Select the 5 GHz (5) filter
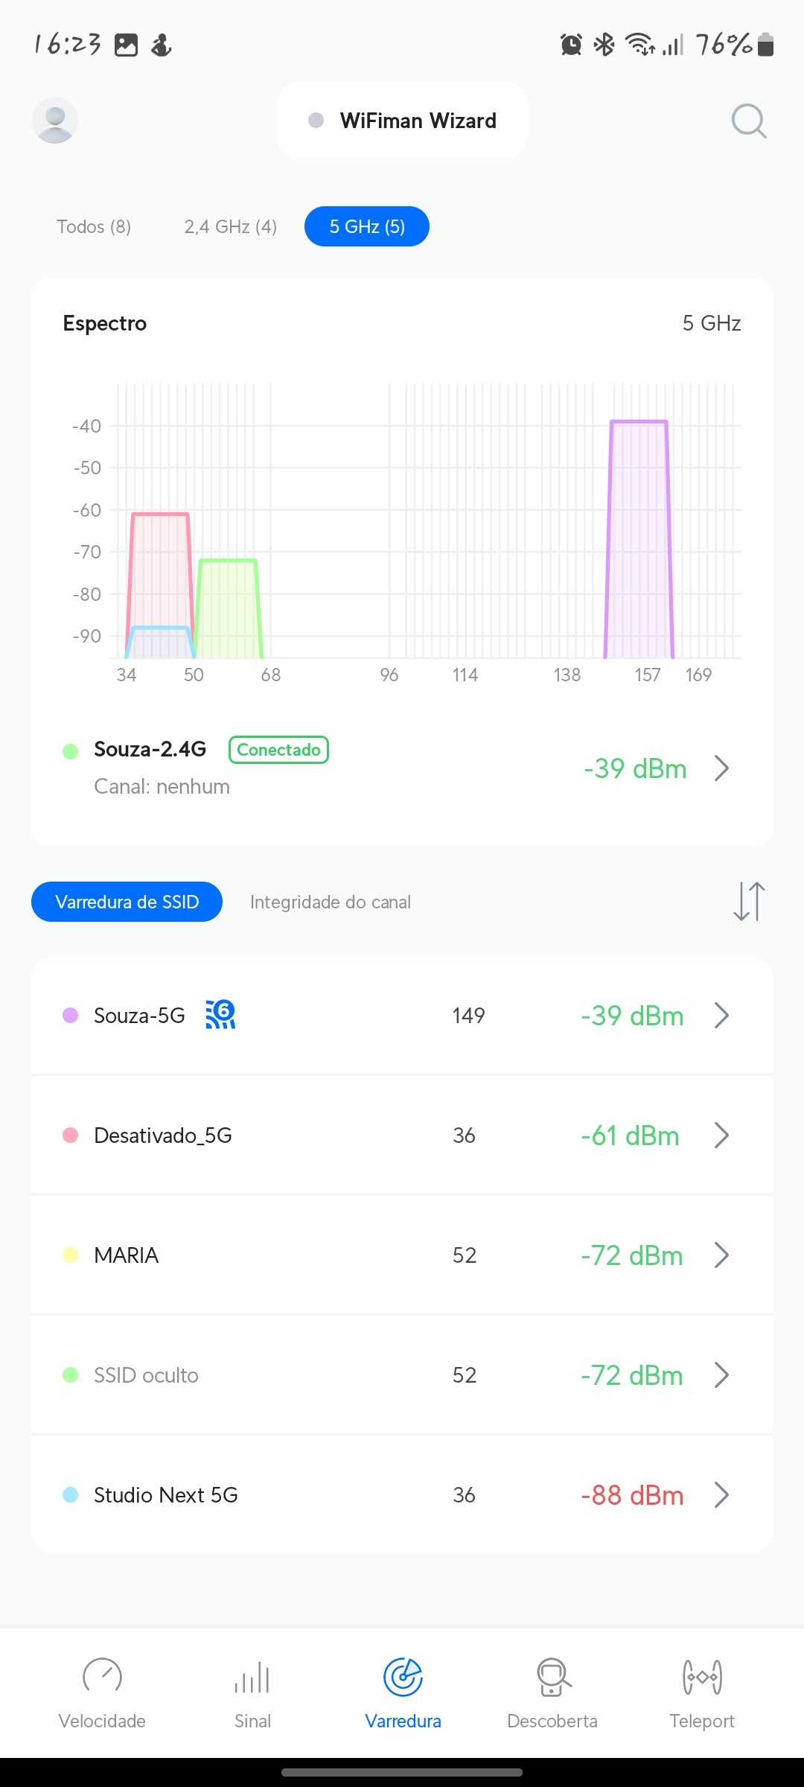Viewport: 804px width, 1787px height. (x=367, y=226)
